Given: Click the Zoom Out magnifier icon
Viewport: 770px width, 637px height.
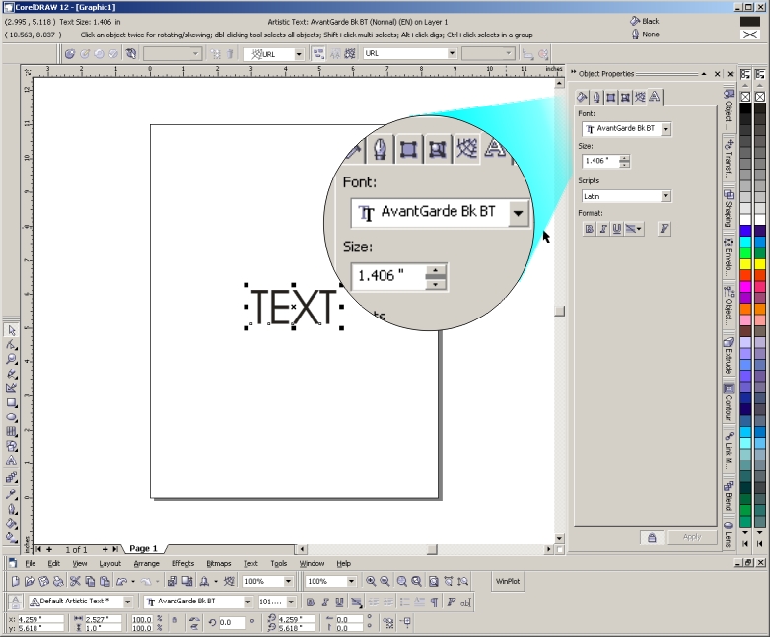Looking at the screenshot, I should 385,582.
